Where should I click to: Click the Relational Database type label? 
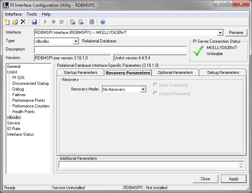(x=99, y=41)
